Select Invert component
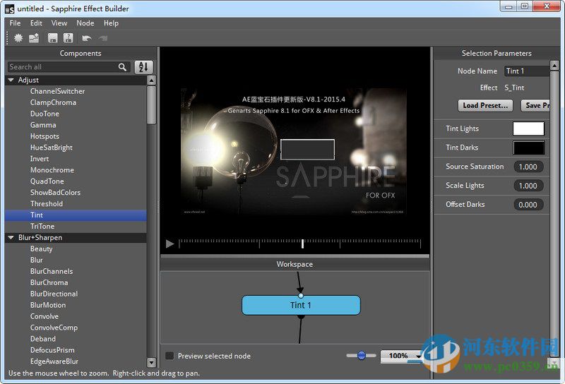Viewport: 565px width, 384px height. [40, 159]
